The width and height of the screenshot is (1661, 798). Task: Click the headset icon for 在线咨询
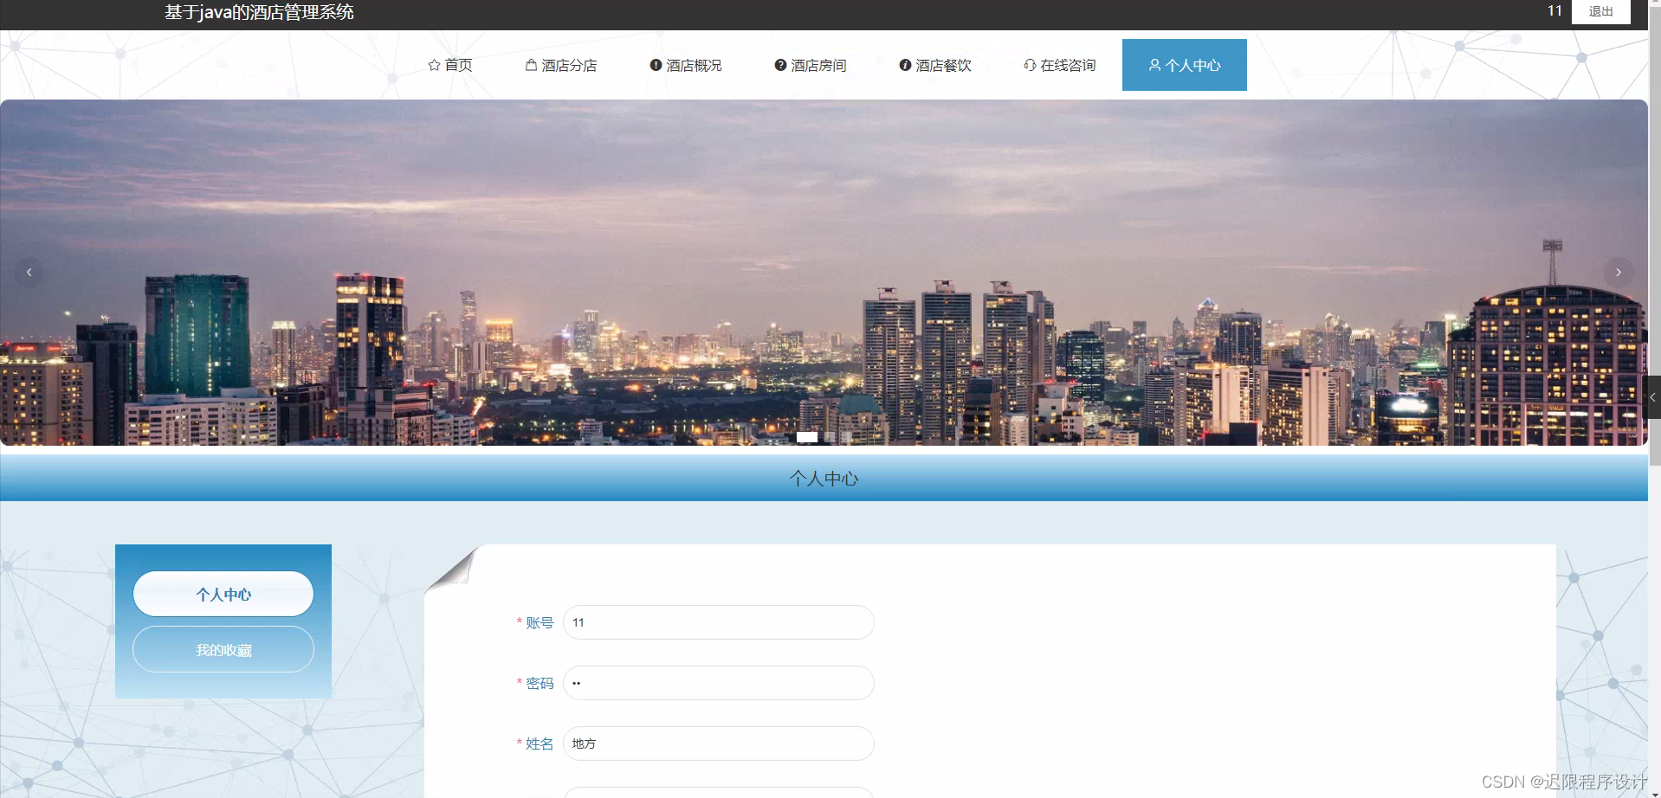click(1029, 64)
